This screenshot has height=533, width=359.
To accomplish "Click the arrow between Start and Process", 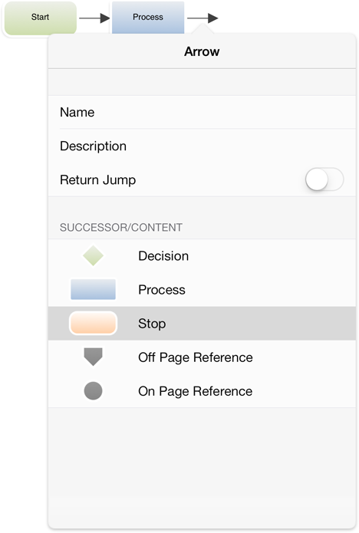I will pos(94,18).
